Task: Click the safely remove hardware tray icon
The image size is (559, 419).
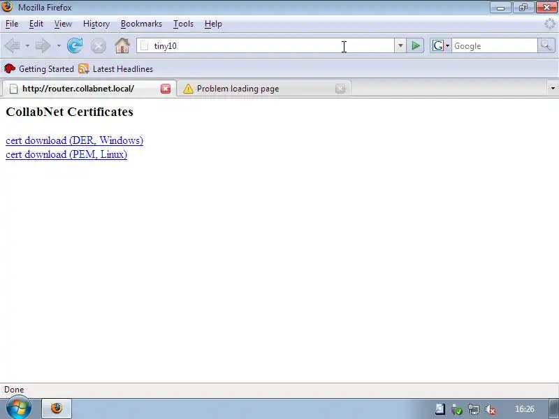Action: click(x=457, y=409)
